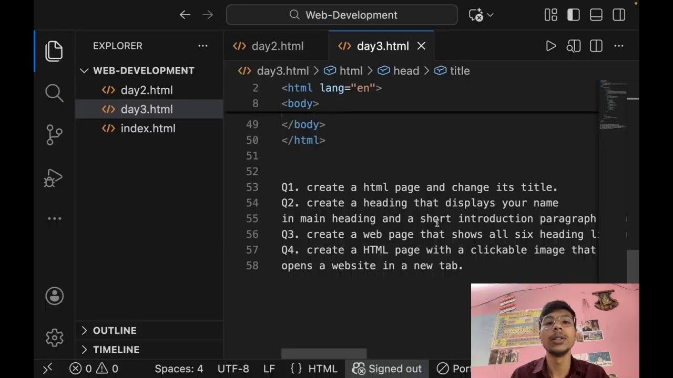Open the Manage gear settings
673x378 pixels.
point(54,338)
